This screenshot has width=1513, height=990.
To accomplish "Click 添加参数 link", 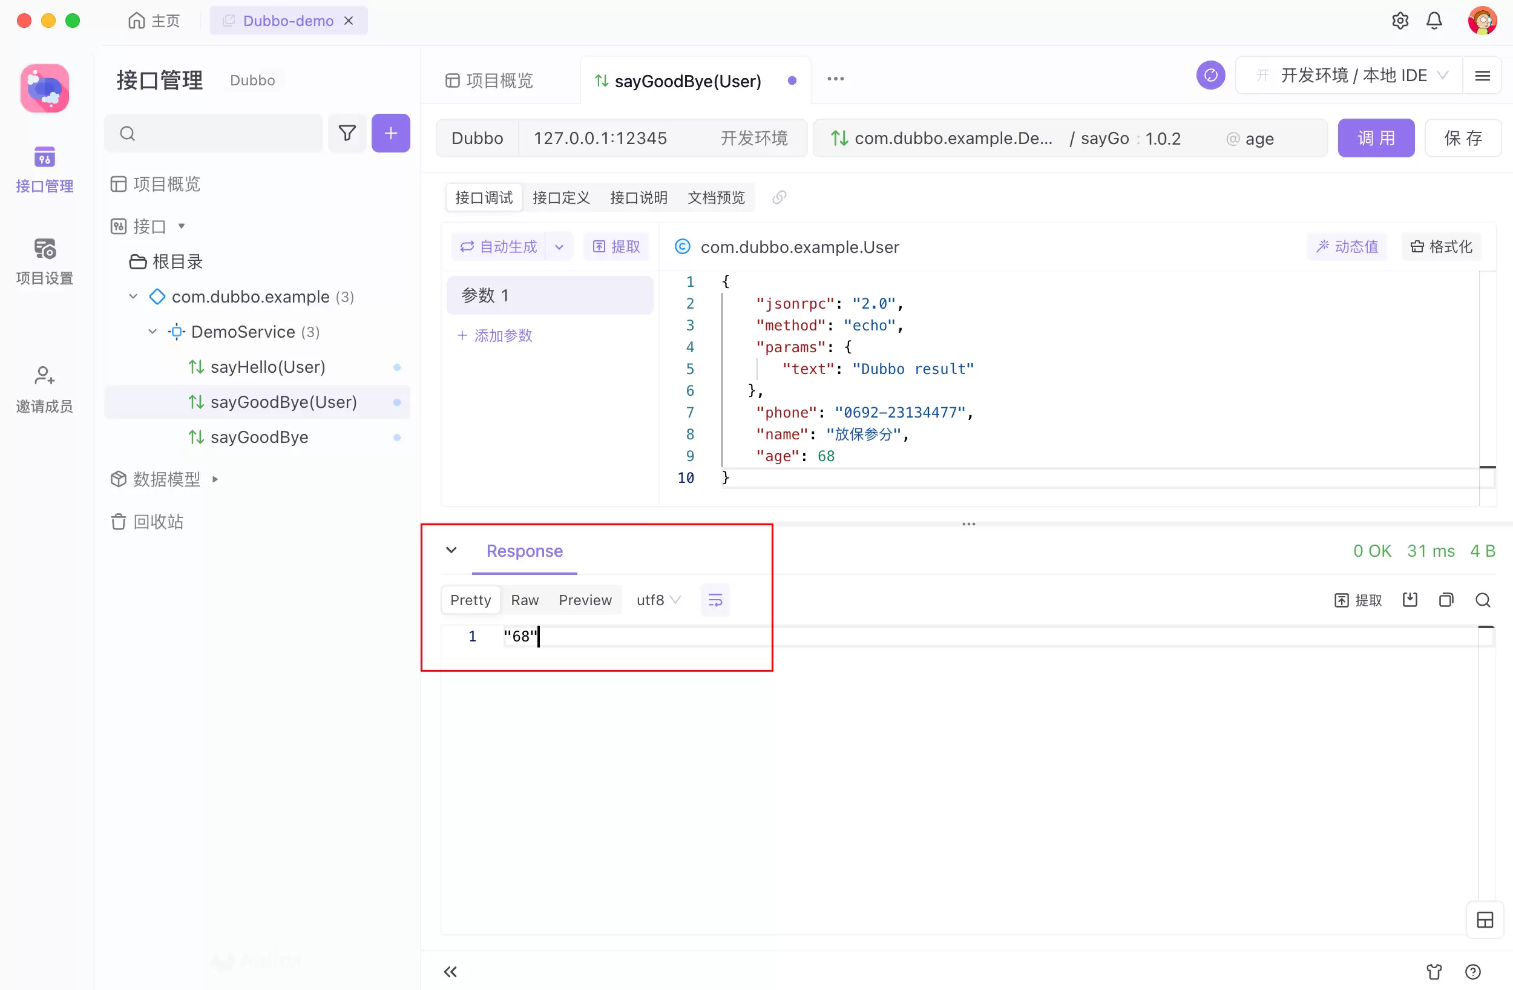I will click(x=495, y=335).
